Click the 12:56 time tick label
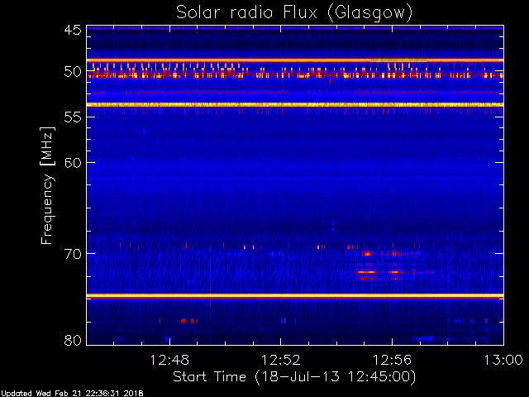The image size is (529, 397). (x=392, y=360)
